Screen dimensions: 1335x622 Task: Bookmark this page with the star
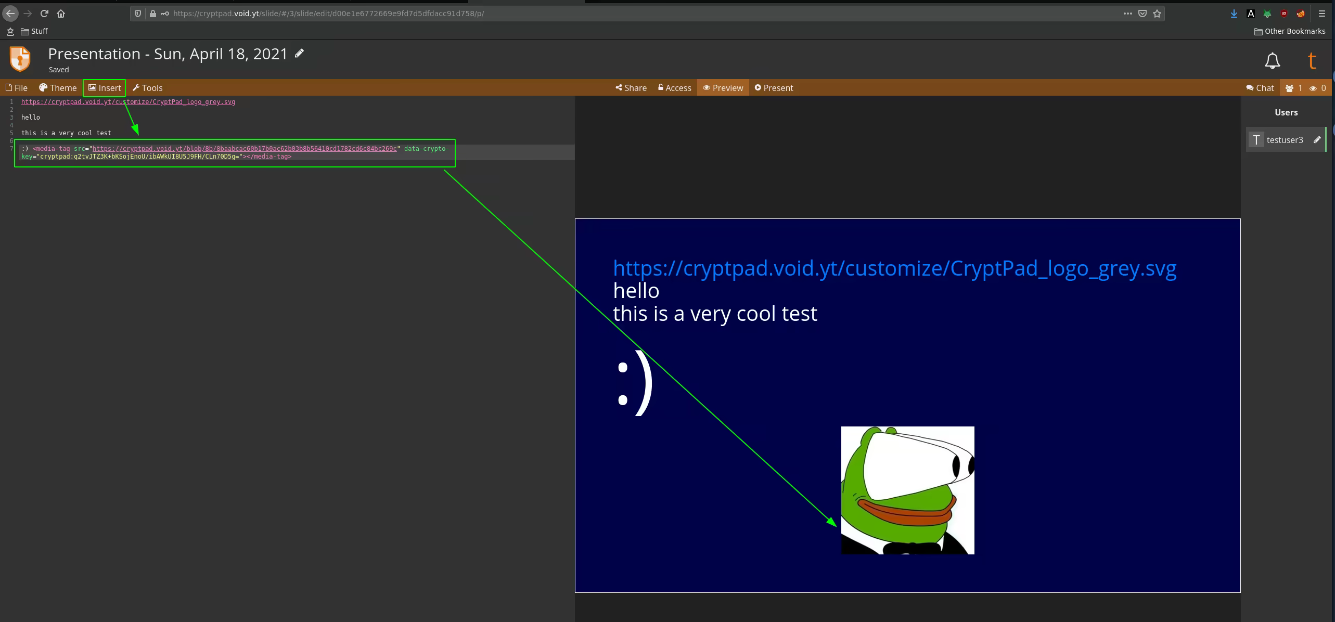[1157, 14]
